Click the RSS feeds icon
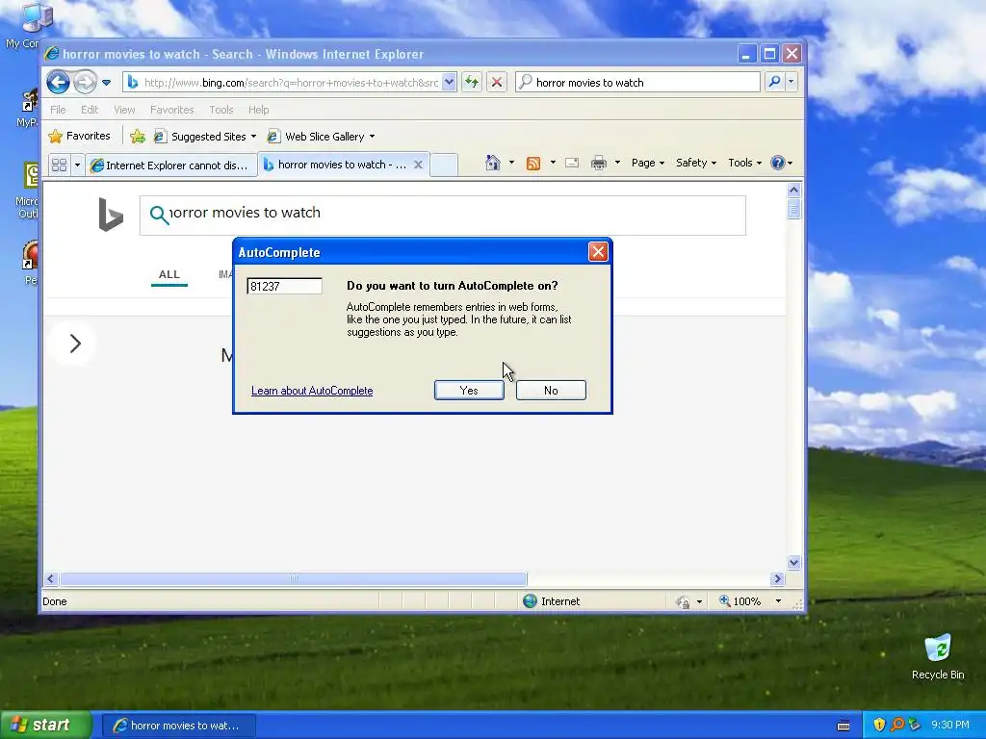The width and height of the screenshot is (986, 739). click(x=533, y=164)
